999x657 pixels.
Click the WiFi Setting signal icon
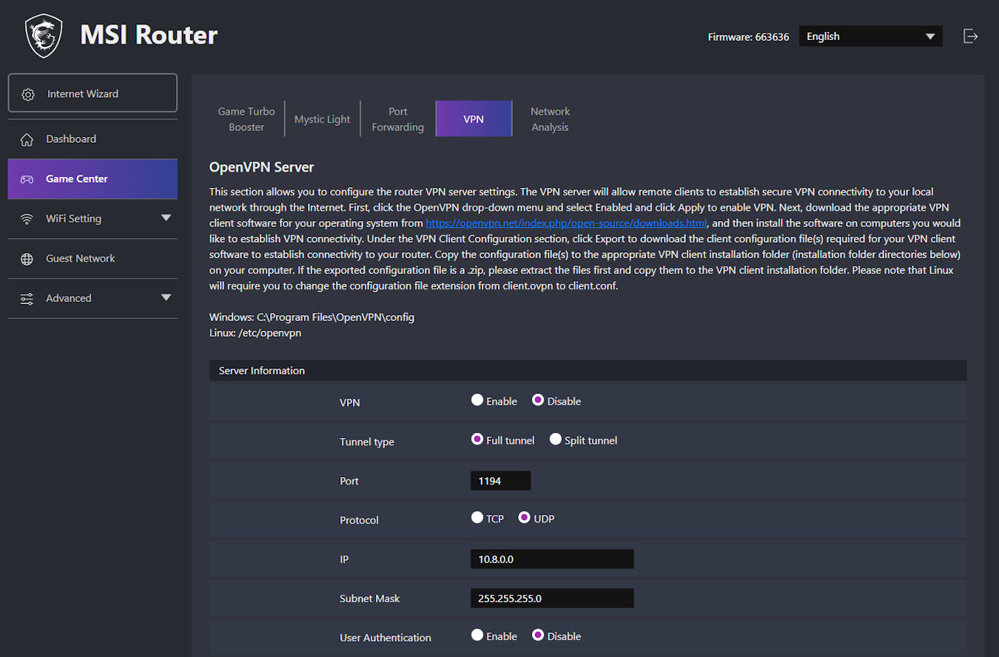27,219
